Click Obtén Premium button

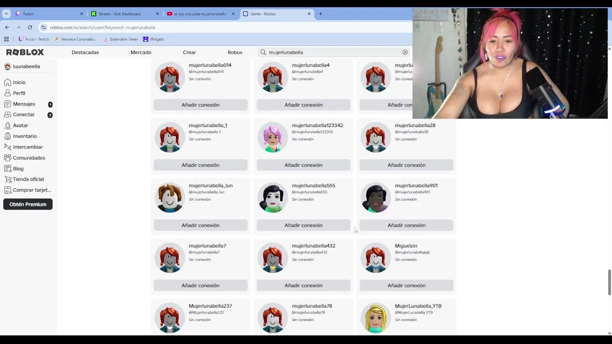28,204
